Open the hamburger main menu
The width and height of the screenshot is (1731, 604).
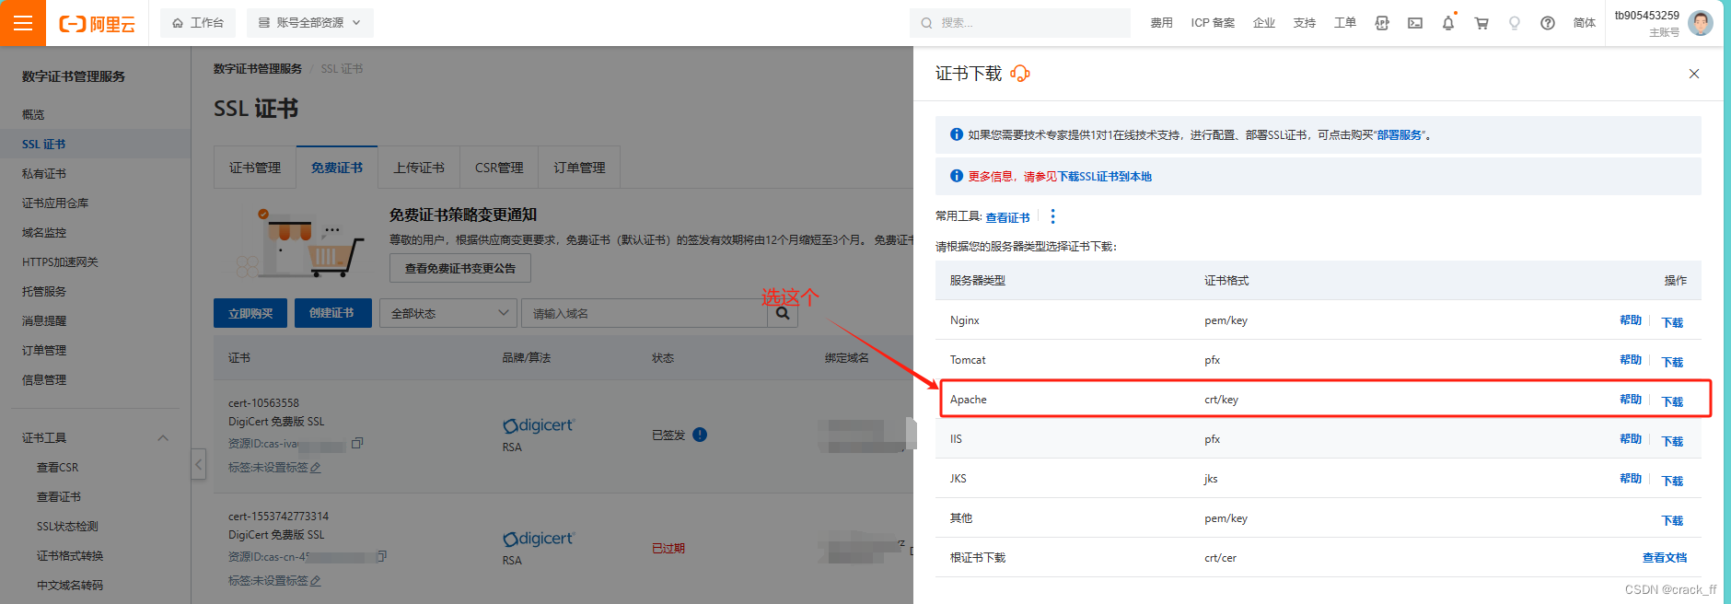pyautogui.click(x=23, y=23)
